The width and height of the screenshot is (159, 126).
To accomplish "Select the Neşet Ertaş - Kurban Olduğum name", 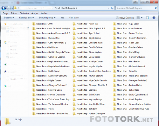I will point(91,114).
